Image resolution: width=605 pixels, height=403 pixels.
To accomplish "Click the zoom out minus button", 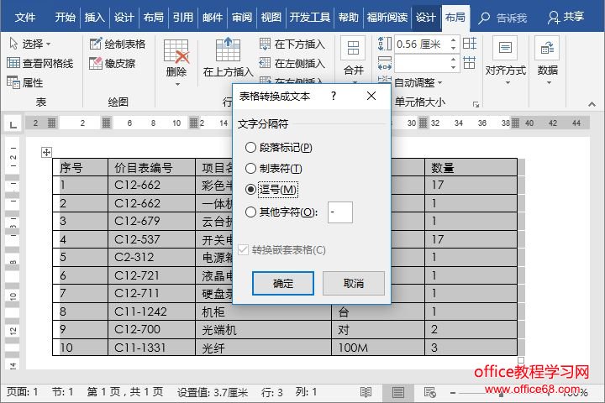I will (x=453, y=393).
